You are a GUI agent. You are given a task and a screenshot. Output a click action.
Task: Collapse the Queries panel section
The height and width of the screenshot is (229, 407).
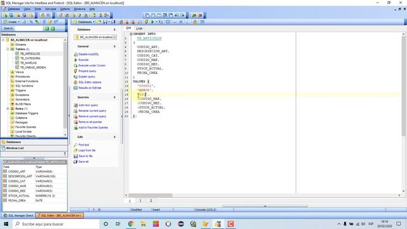[x=114, y=97]
